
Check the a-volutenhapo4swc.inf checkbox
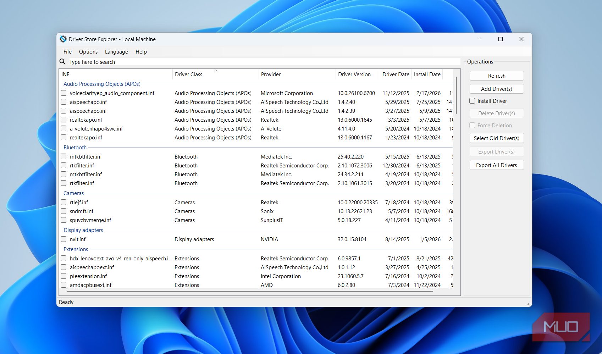click(x=63, y=128)
